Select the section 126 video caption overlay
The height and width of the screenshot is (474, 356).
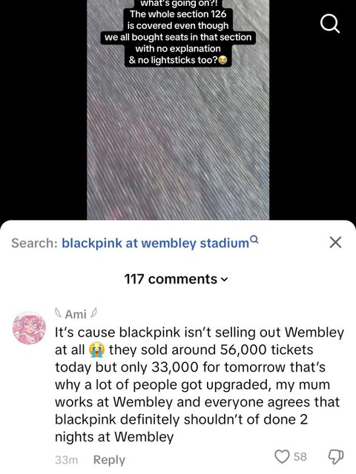click(178, 31)
